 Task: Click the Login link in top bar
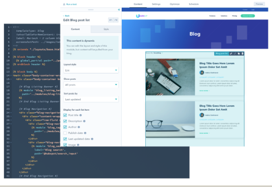[253, 10]
